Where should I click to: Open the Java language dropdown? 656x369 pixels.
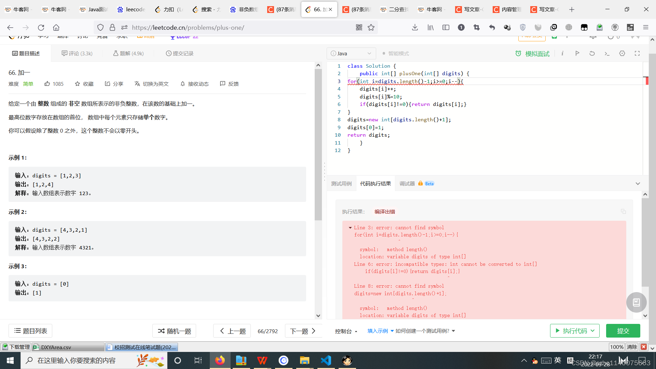pos(351,54)
